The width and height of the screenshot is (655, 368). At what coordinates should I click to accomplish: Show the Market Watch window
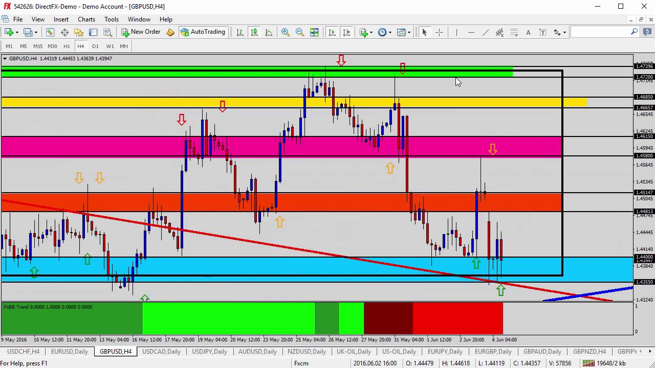tap(50, 32)
